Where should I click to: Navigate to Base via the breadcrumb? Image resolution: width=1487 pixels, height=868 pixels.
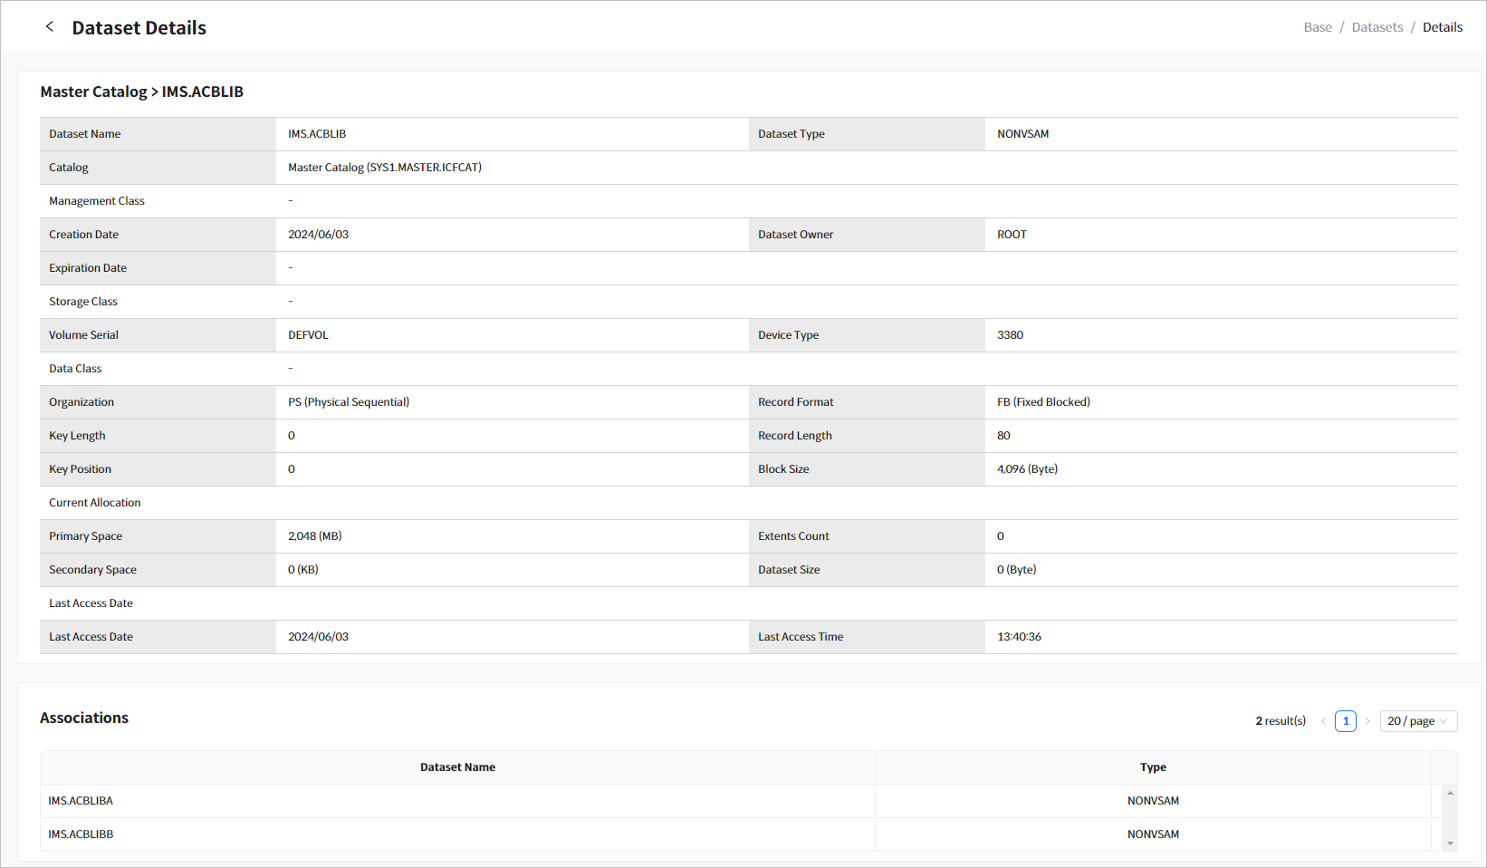click(1318, 26)
